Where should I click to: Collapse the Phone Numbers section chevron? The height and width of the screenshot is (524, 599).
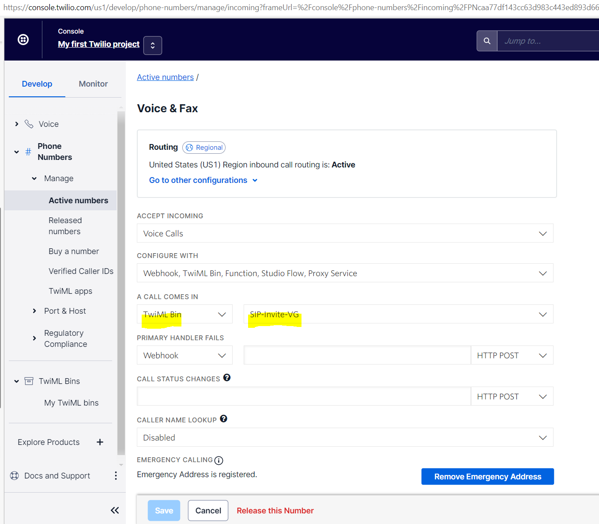coord(17,152)
